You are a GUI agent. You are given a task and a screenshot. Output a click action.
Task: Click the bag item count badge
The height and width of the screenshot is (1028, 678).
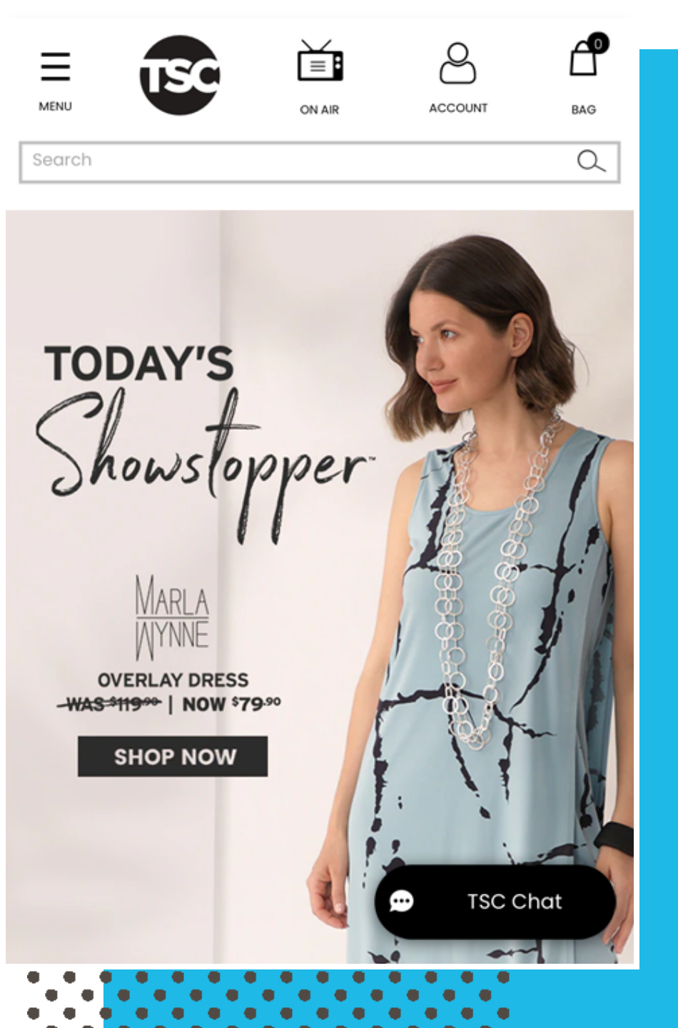point(598,44)
